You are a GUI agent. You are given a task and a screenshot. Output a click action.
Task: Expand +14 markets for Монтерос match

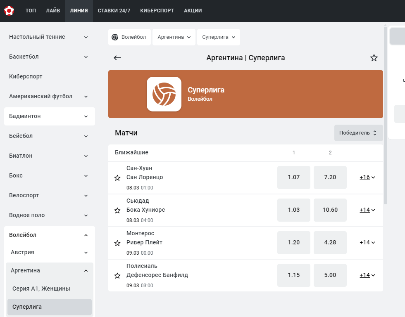click(x=367, y=243)
